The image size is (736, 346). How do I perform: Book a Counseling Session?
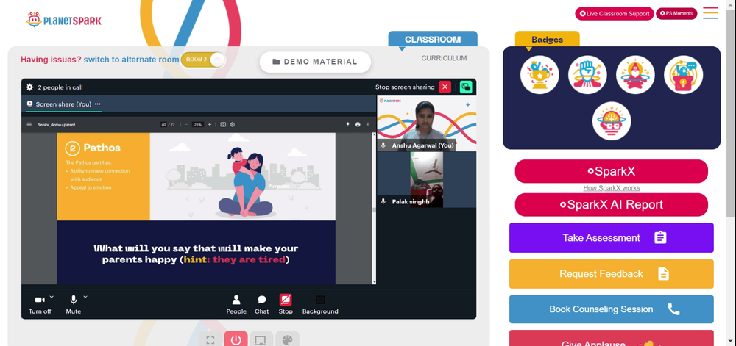point(611,309)
